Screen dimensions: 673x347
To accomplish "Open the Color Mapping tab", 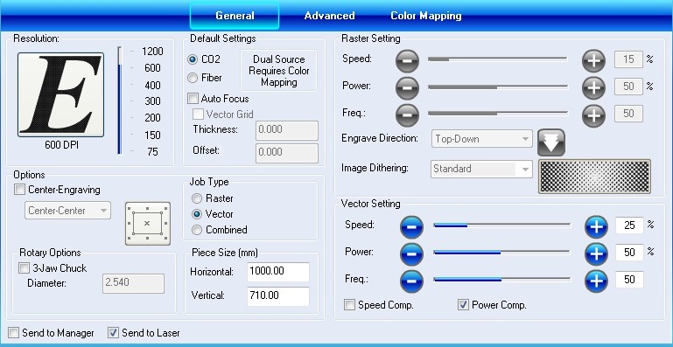I will [x=426, y=16].
